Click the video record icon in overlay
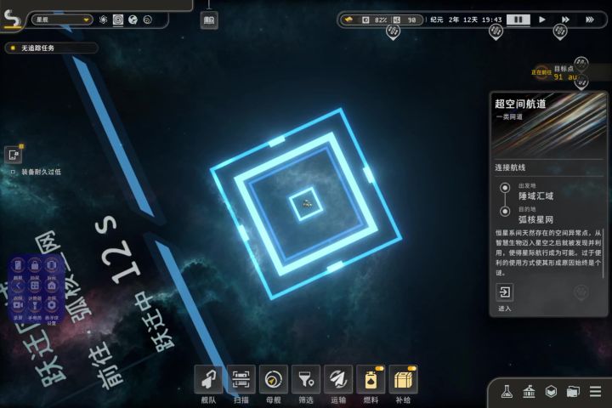612x408 pixels. pyautogui.click(x=18, y=305)
